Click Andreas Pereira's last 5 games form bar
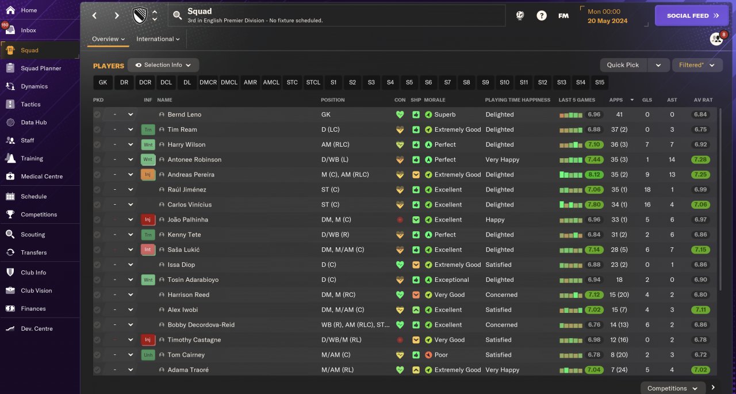736x394 pixels. pos(570,175)
